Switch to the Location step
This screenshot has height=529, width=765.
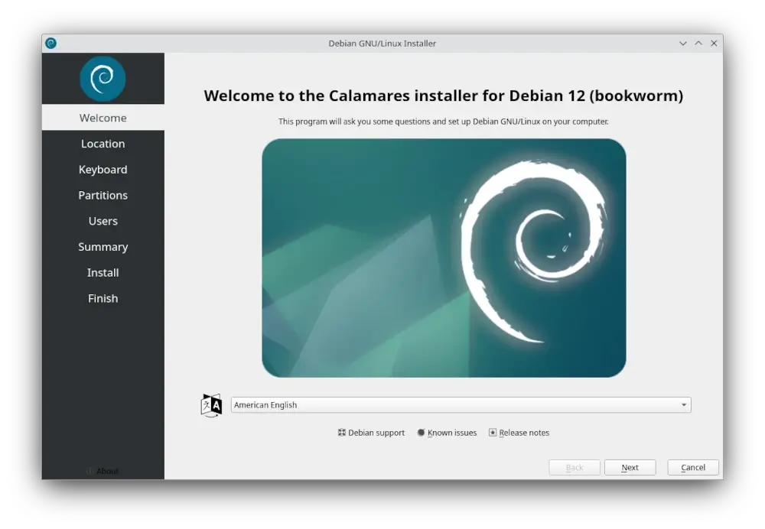pyautogui.click(x=103, y=144)
